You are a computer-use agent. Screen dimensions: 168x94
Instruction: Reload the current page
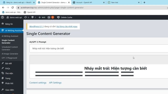[x=13, y=8]
